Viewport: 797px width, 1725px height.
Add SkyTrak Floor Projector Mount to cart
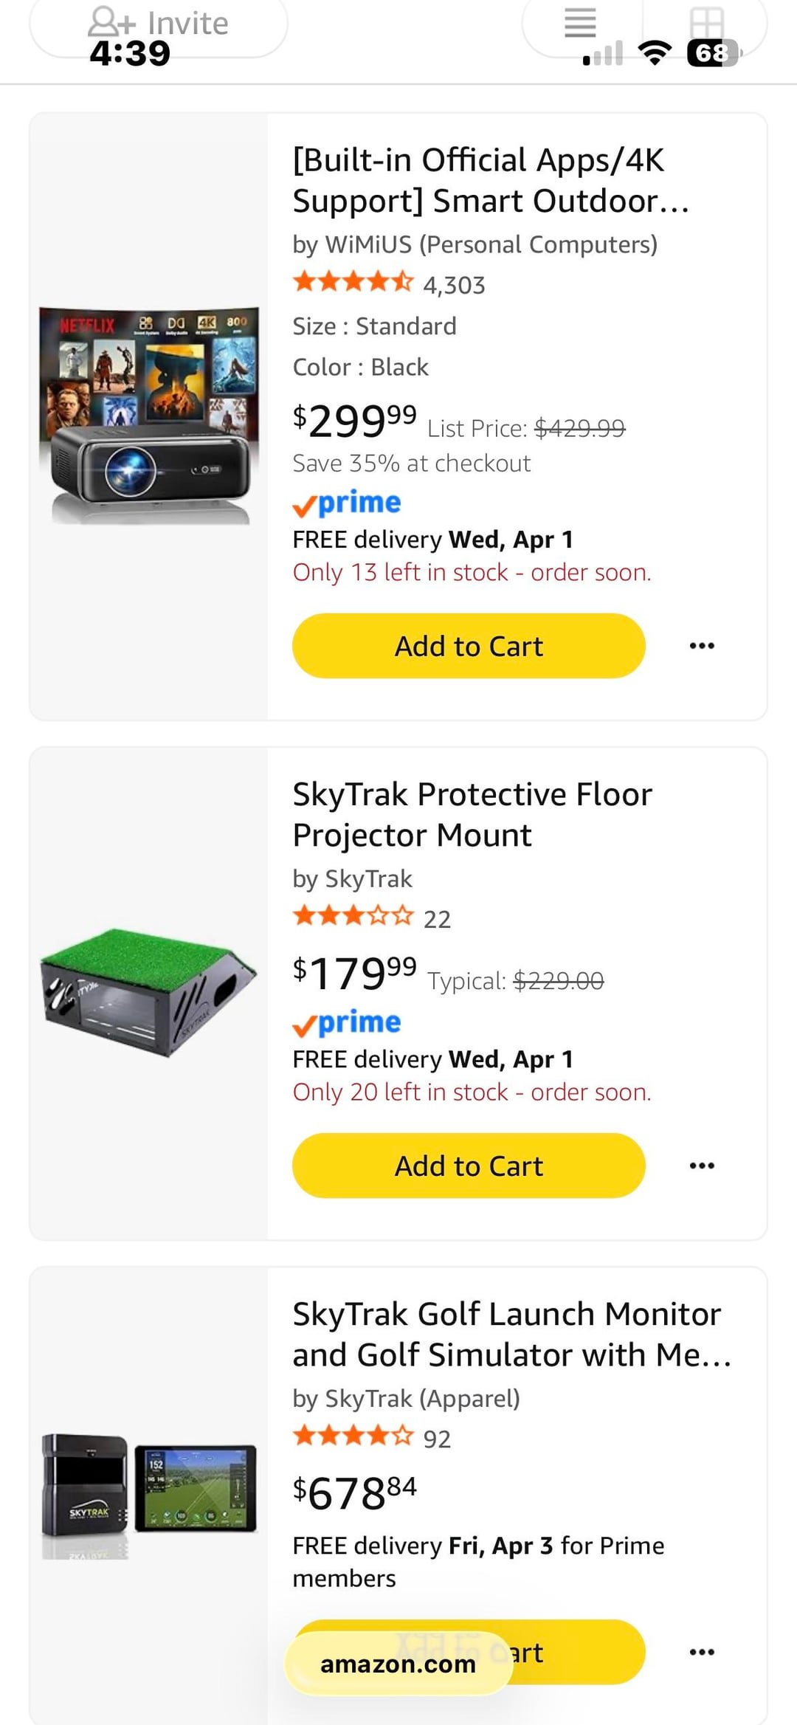(x=469, y=1166)
